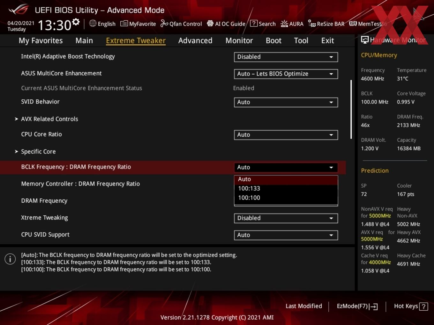Click the Hot Keys question-mark icon
The height and width of the screenshot is (325, 434).
tap(423, 307)
